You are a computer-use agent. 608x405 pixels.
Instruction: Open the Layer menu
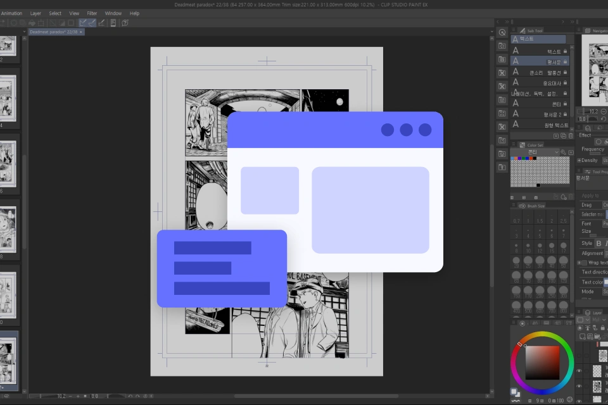pyautogui.click(x=35, y=13)
